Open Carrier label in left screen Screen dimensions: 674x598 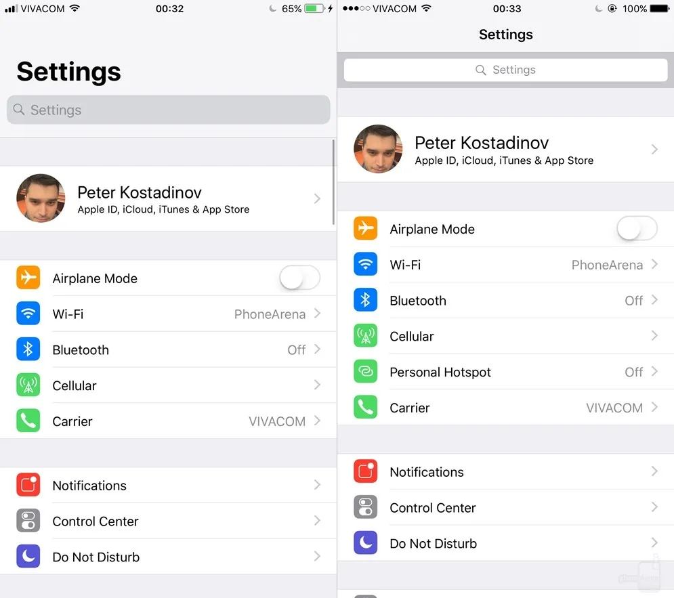[72, 421]
